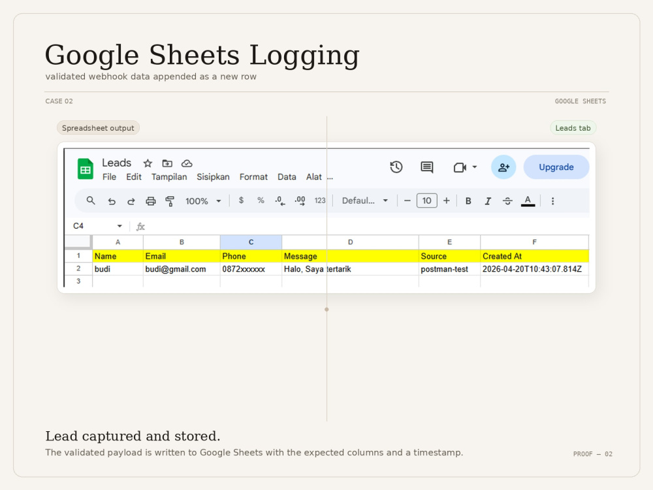Click the move-to-folder icon
Viewport: 653px width, 490px height.
click(167, 163)
